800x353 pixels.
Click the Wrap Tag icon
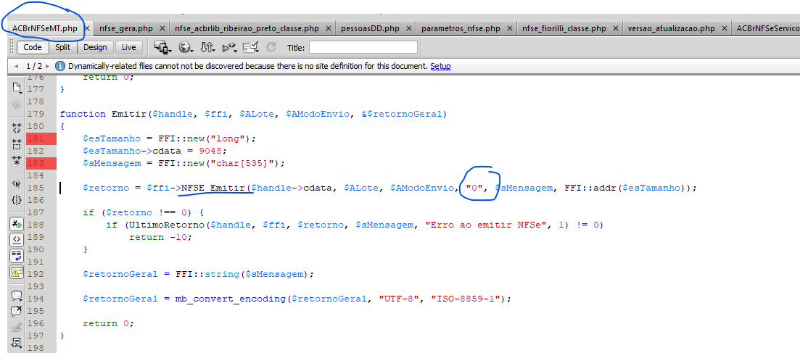click(x=17, y=328)
